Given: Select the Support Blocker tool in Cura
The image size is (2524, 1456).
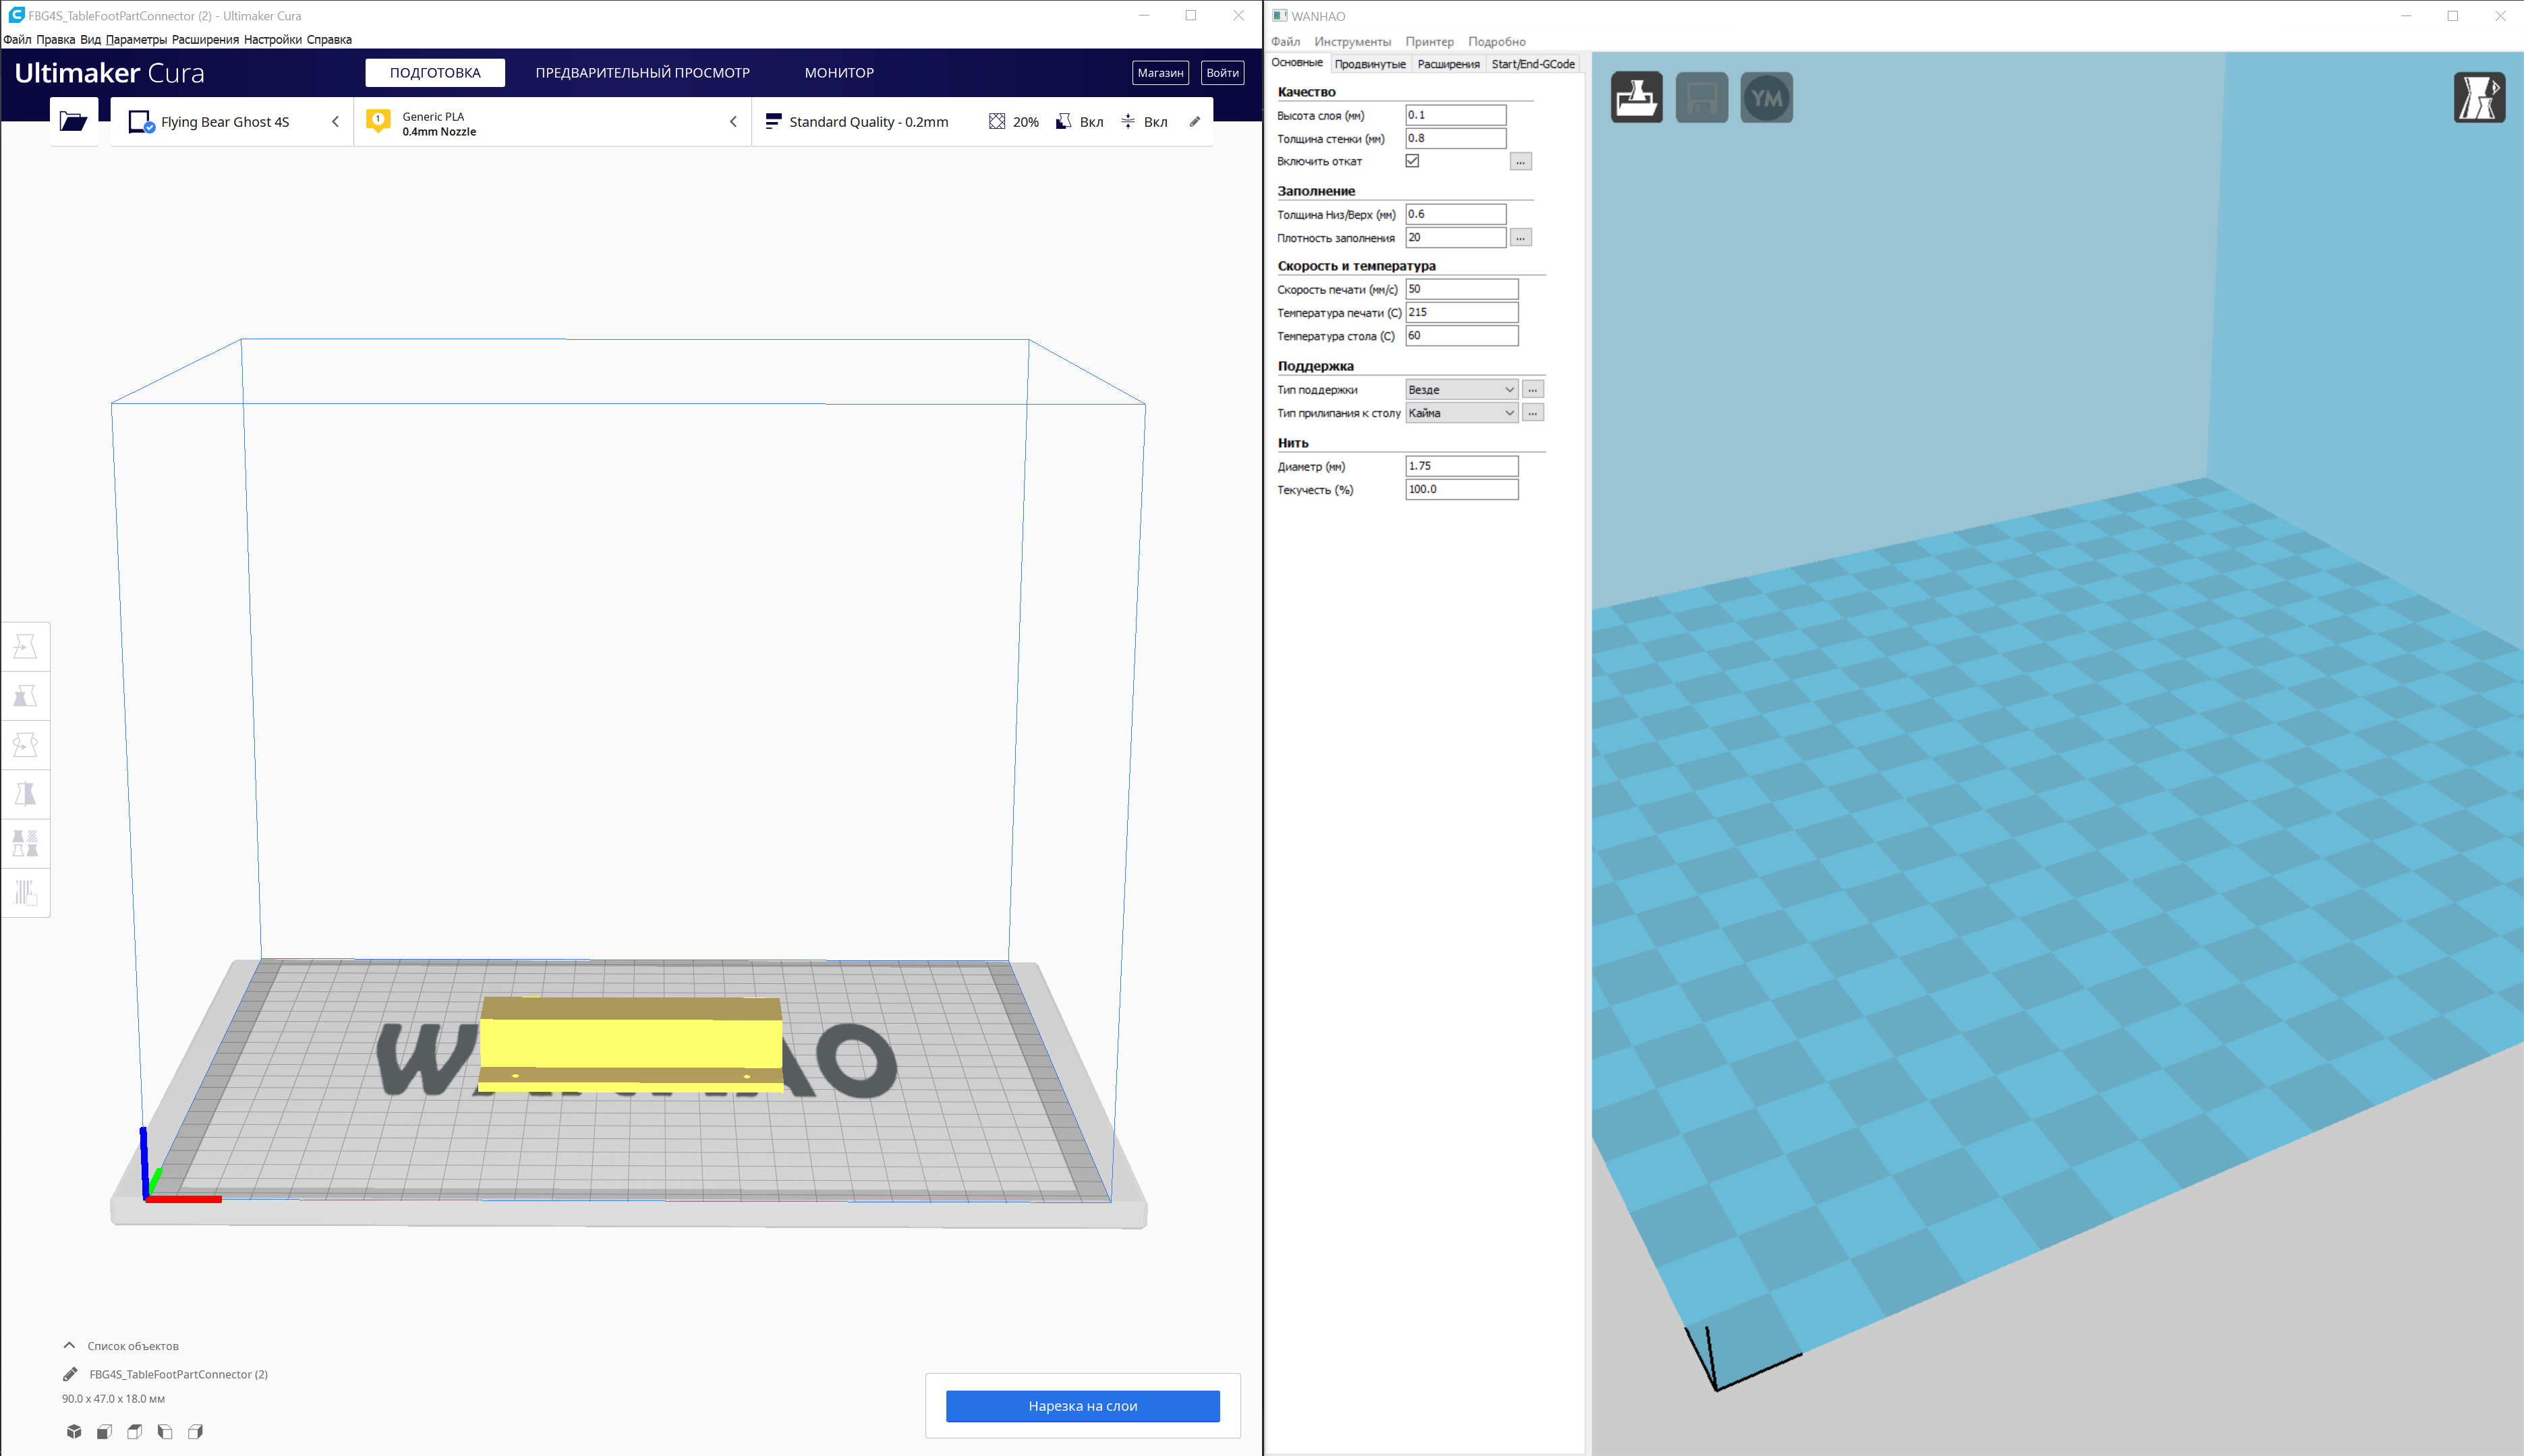Looking at the screenshot, I should point(26,892).
